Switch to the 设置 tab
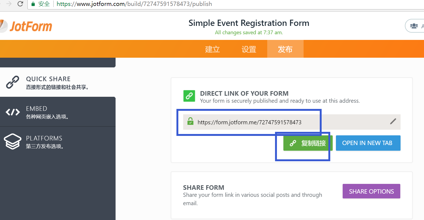The height and width of the screenshot is (220, 424). [249, 49]
